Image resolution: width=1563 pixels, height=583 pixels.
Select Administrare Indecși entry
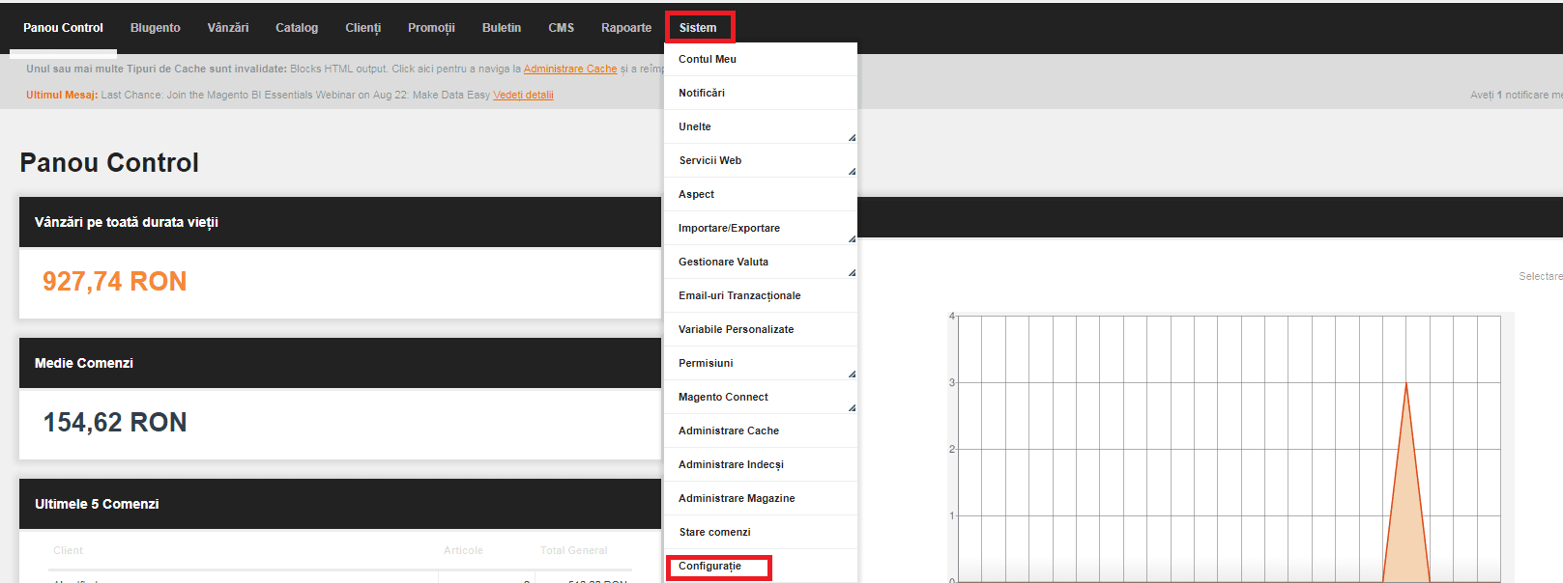click(x=761, y=464)
